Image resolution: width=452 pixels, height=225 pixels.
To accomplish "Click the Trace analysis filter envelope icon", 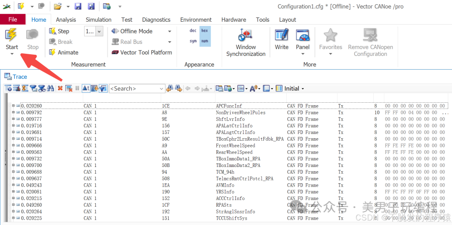I will [34, 88].
